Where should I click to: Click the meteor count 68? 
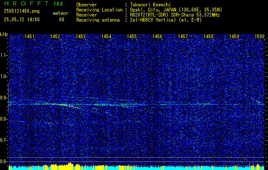click(x=62, y=20)
